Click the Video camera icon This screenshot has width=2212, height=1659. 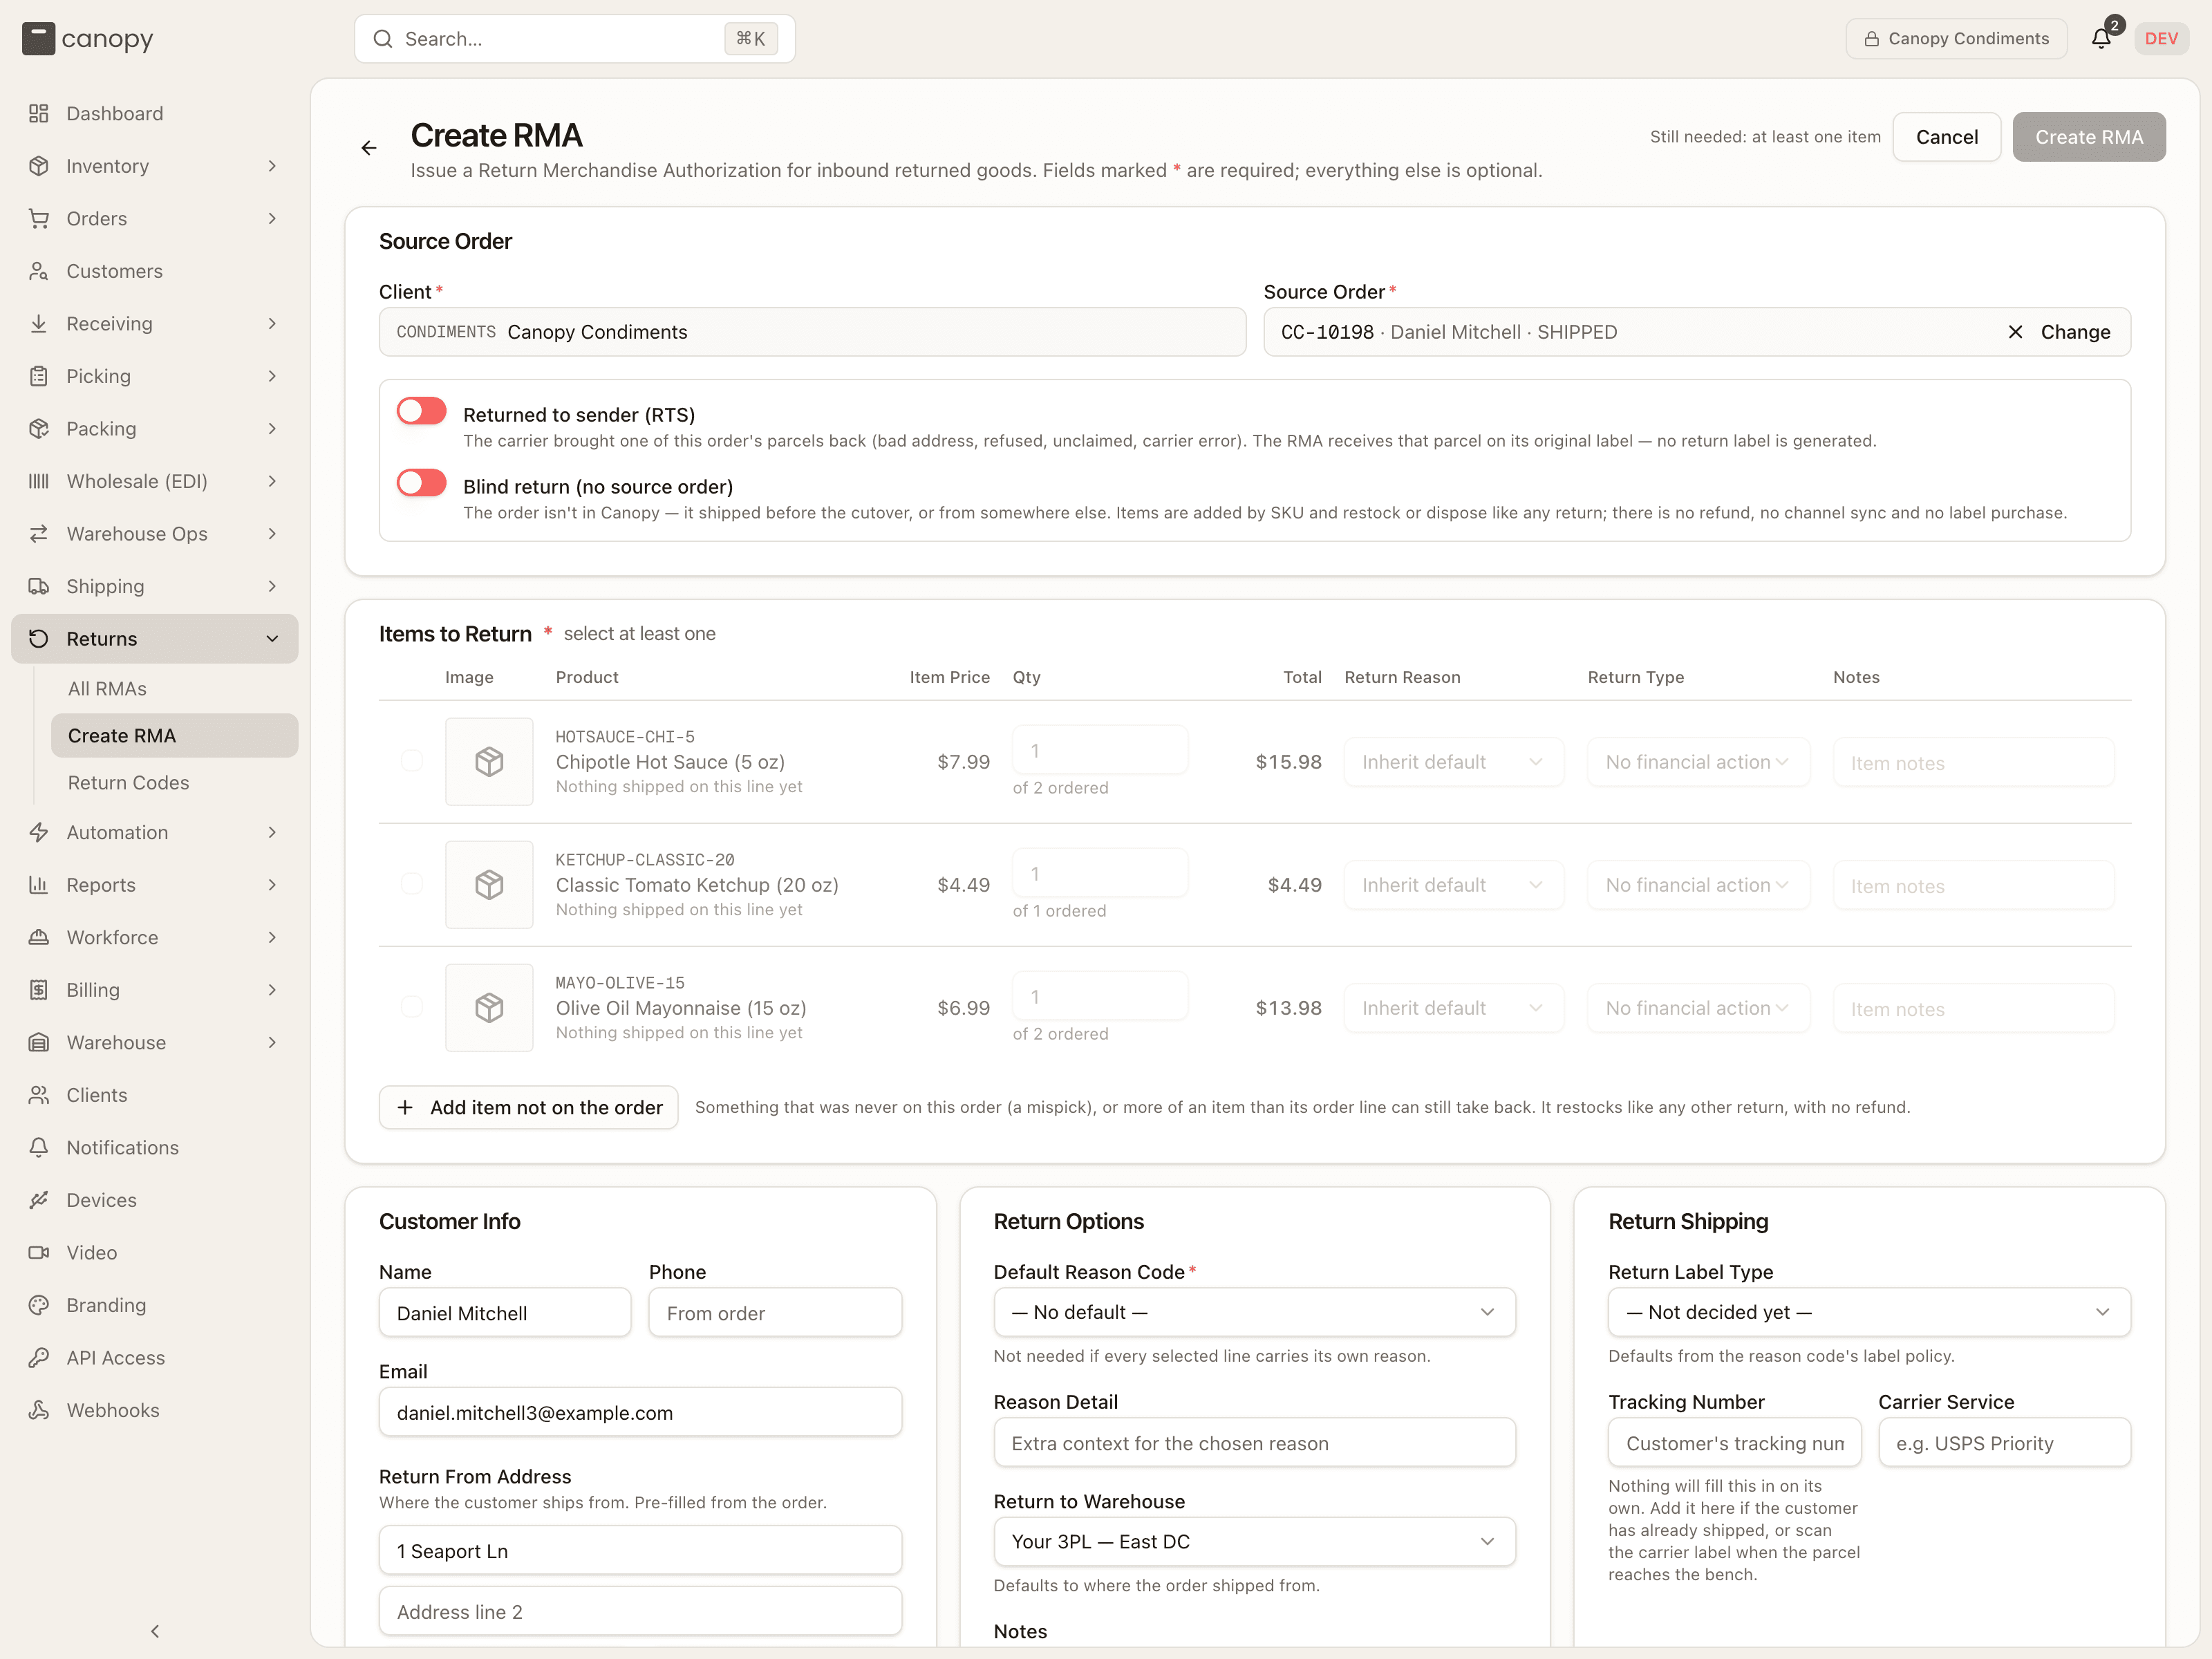click(x=39, y=1252)
